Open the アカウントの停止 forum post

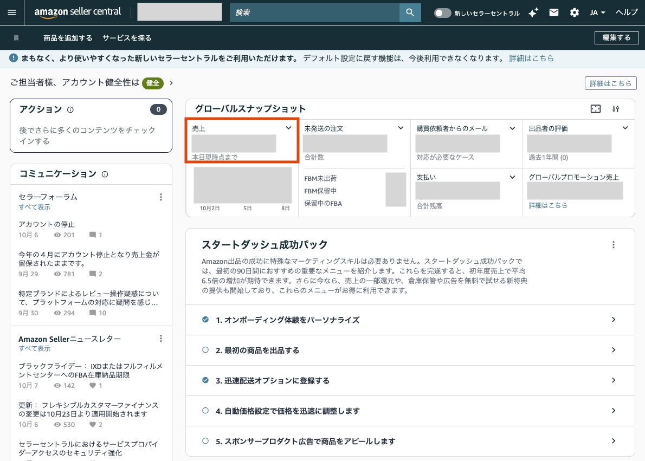point(47,224)
